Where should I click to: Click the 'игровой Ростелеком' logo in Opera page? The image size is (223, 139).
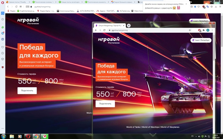coord(28,21)
